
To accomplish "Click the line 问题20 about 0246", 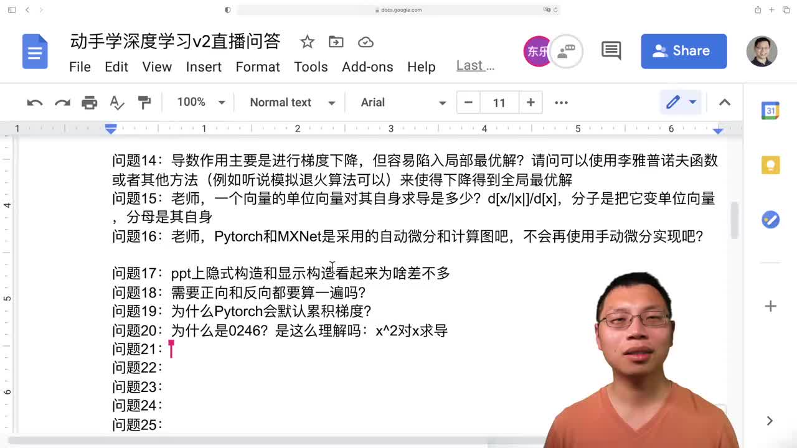I will click(x=280, y=330).
